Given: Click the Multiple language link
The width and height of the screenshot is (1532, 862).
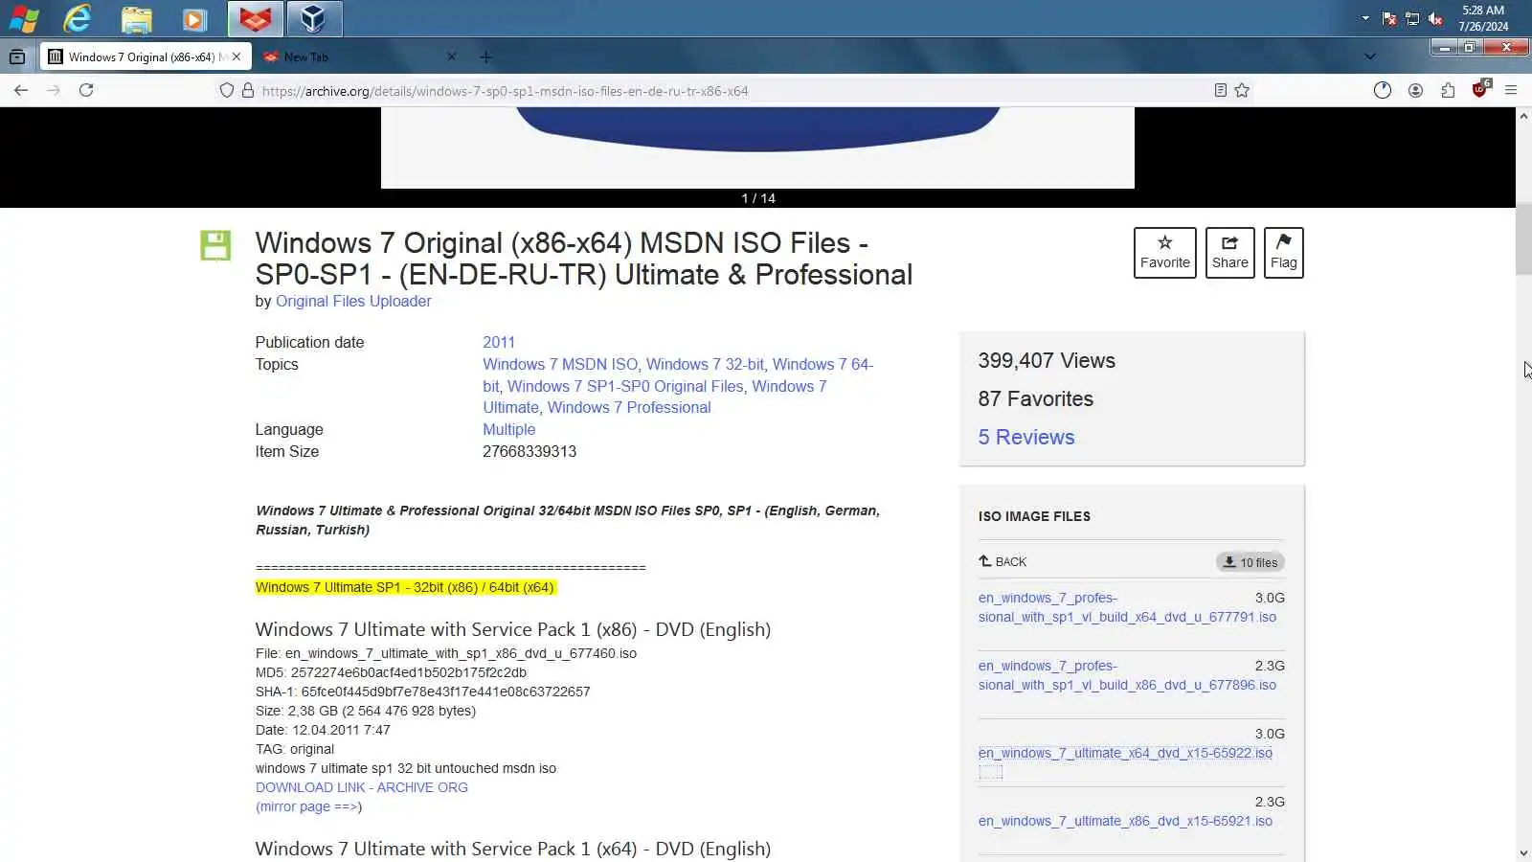Looking at the screenshot, I should click(x=509, y=429).
